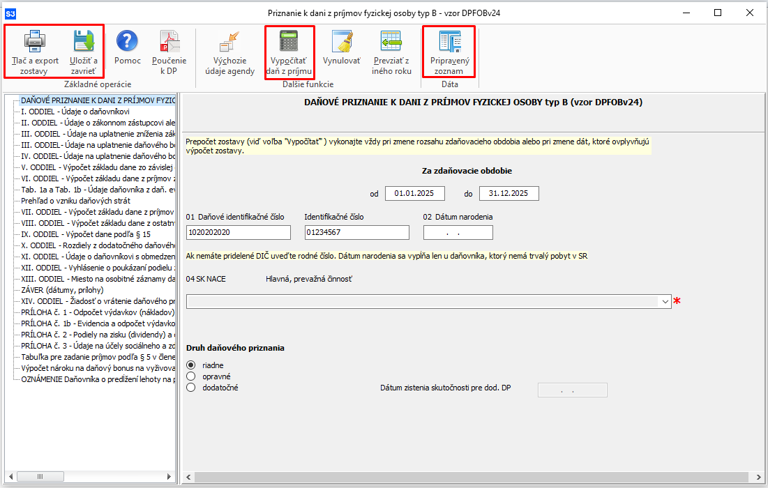Select the riadne radio button
Image resolution: width=768 pixels, height=488 pixels.
[191, 365]
